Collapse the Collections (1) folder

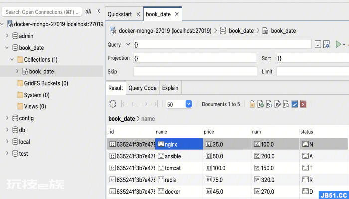point(12,59)
